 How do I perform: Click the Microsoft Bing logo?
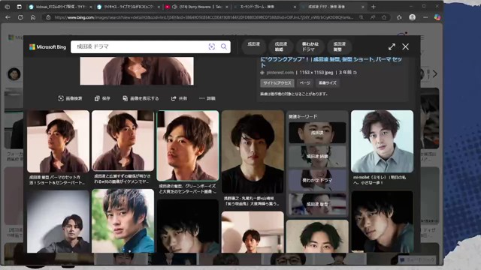tap(47, 46)
